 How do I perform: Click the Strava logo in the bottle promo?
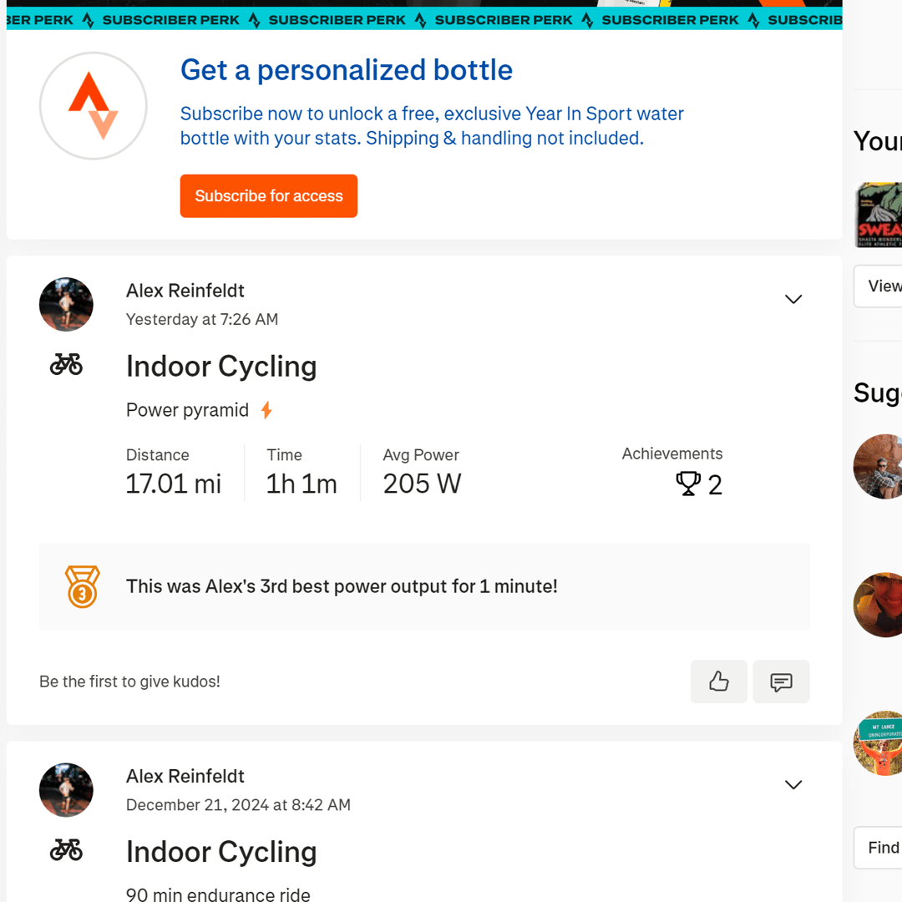click(x=94, y=106)
